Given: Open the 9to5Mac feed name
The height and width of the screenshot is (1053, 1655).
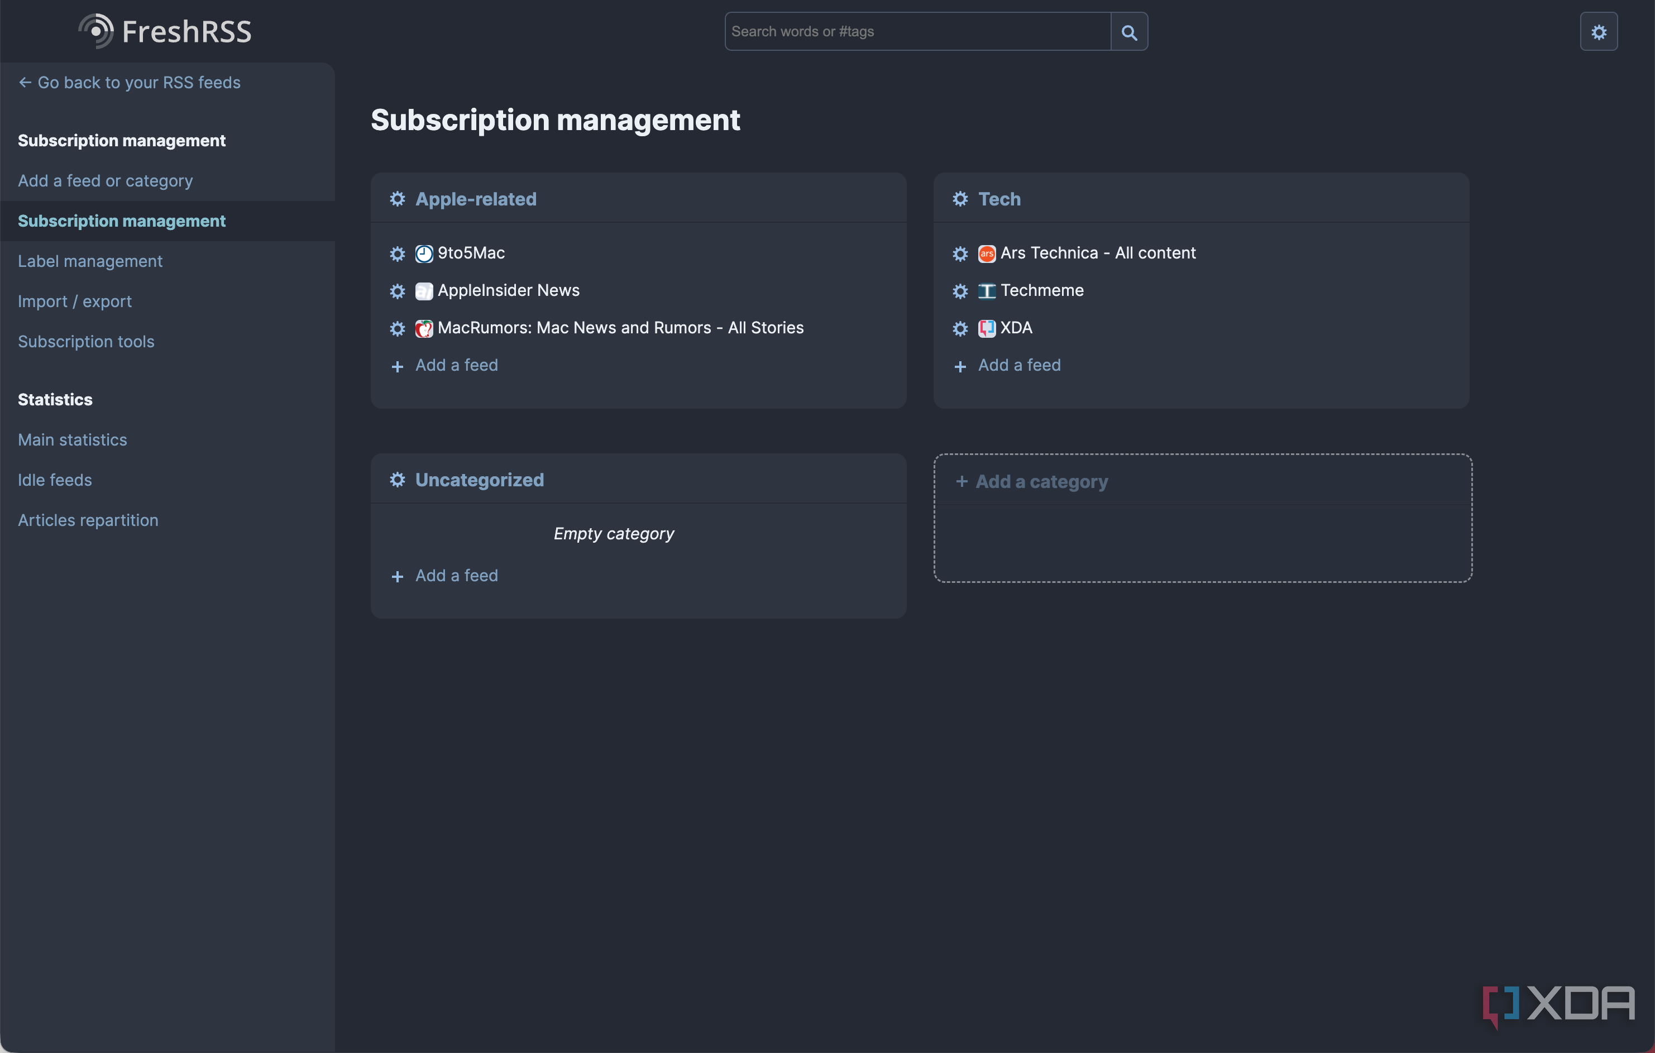Looking at the screenshot, I should coord(471,253).
